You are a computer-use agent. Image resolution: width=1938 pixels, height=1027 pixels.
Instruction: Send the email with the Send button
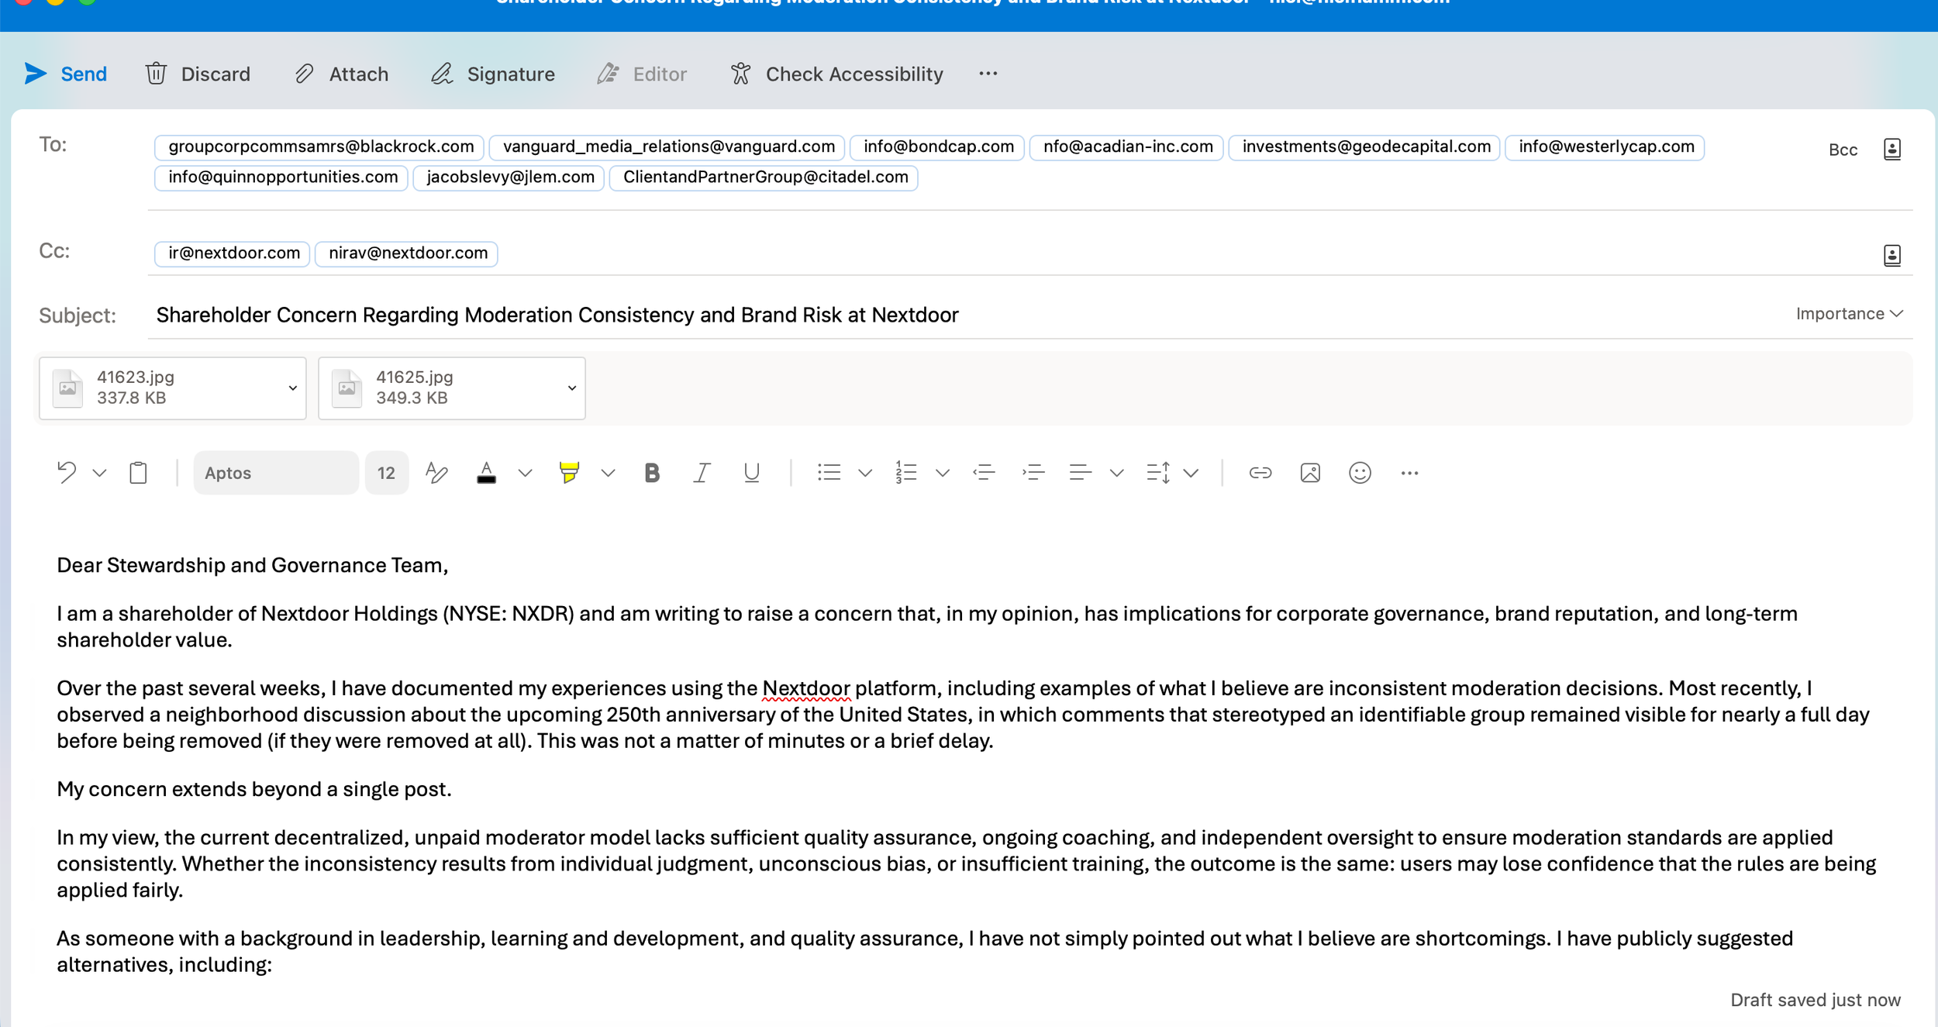coord(65,74)
